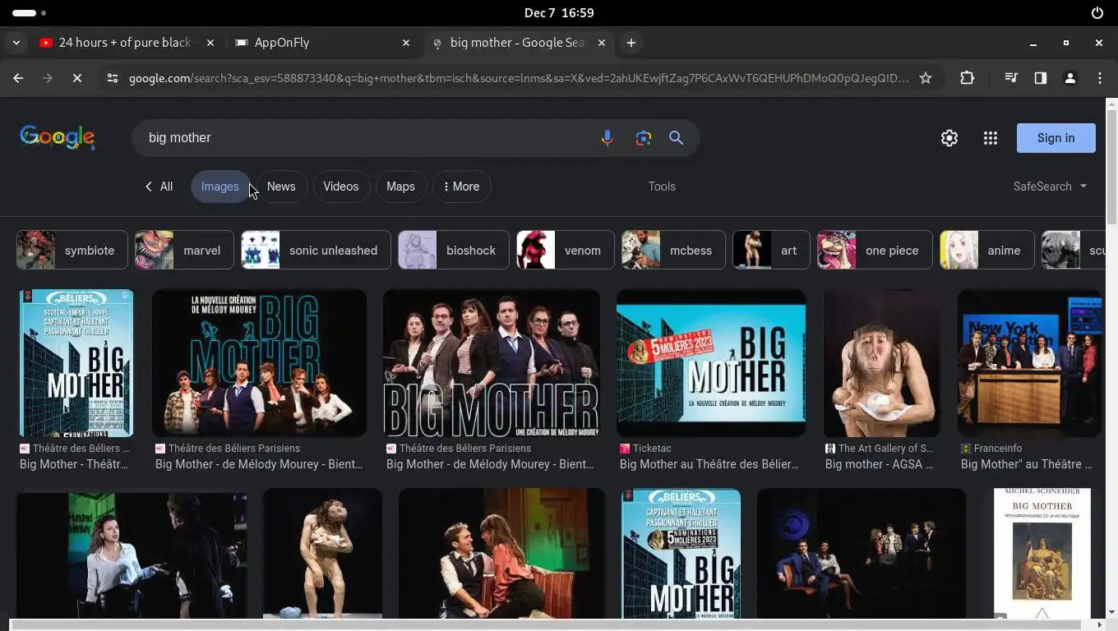Filter by one piece chip

click(875, 251)
